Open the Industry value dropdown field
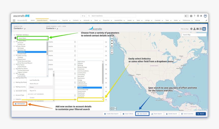The image size is (219, 129). [91, 100]
